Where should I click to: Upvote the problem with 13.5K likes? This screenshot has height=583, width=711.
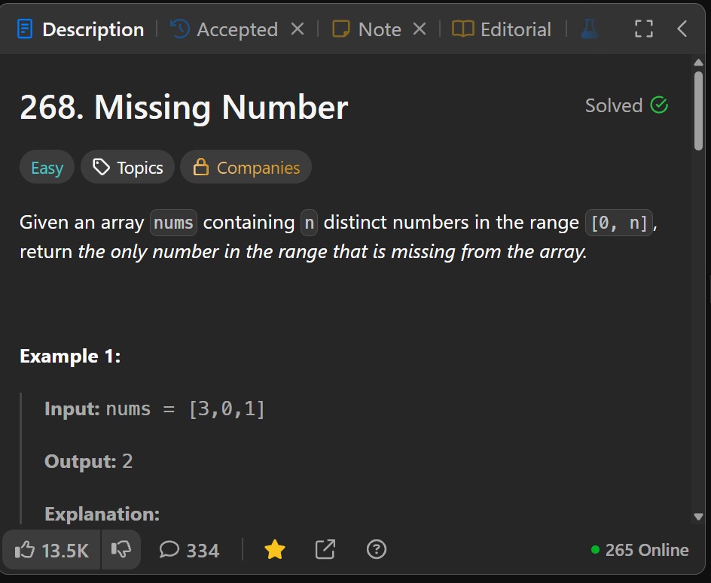51,550
